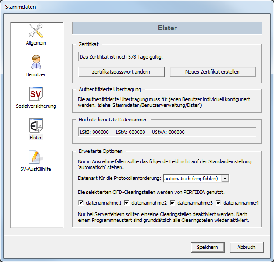Expand the Protokollanforderung dropdown arrow

tap(225, 179)
